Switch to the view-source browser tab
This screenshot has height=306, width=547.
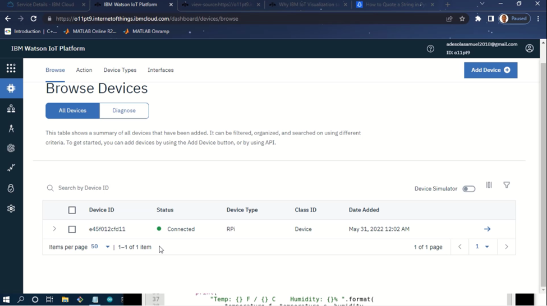pyautogui.click(x=220, y=4)
